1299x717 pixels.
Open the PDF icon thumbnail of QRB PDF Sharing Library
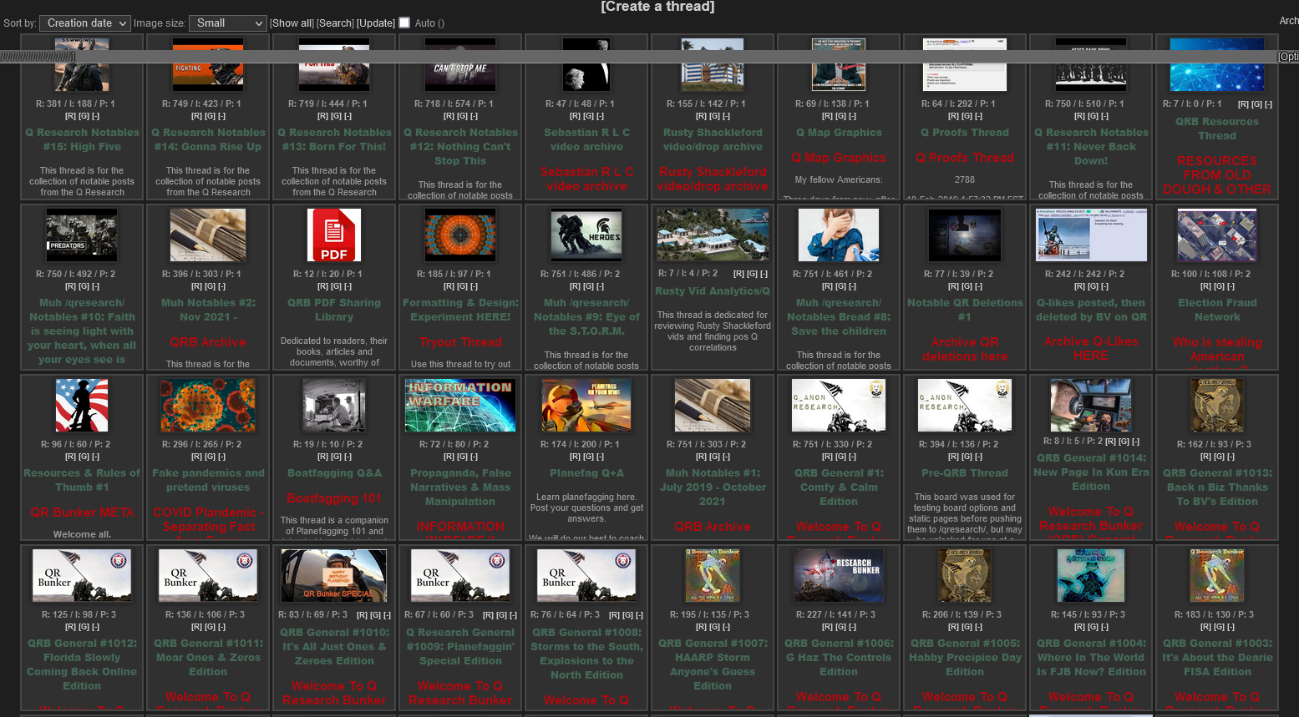click(334, 235)
